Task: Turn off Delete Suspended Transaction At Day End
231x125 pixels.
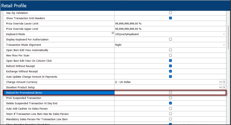Action: [x=170, y=103]
